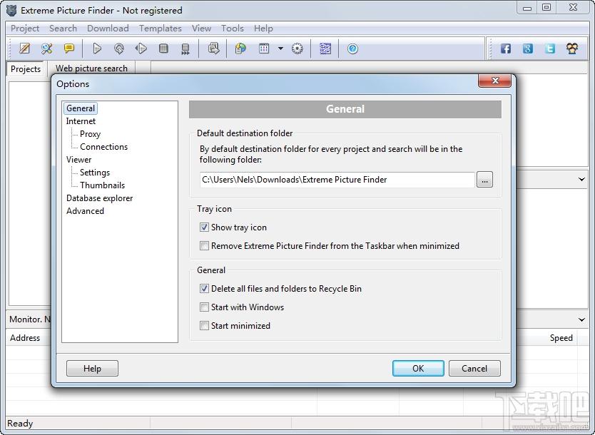Click the new project pencil icon

25,48
